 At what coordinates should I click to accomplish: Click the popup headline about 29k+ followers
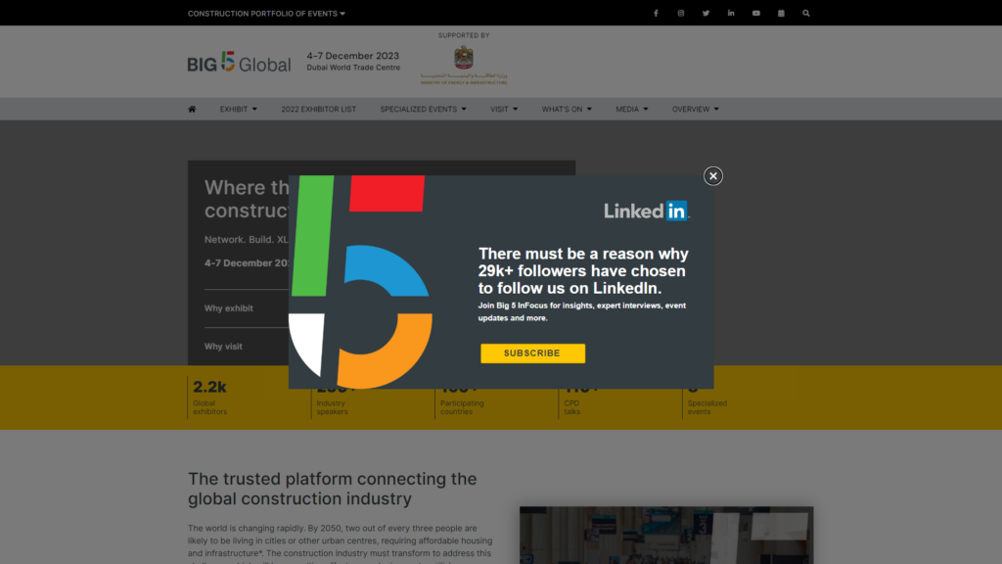[583, 271]
